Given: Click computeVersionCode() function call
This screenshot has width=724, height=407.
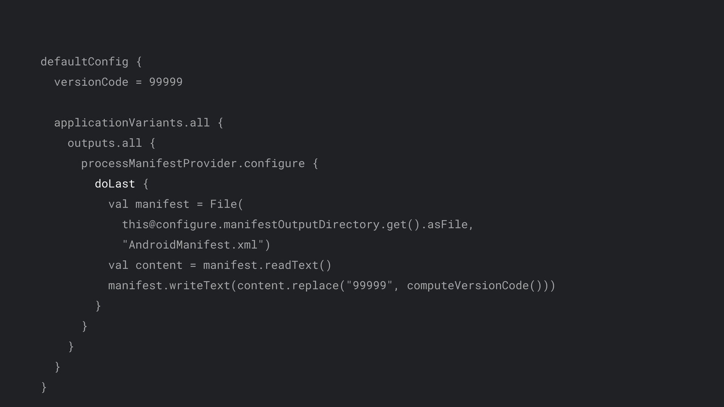Looking at the screenshot, I should (475, 286).
